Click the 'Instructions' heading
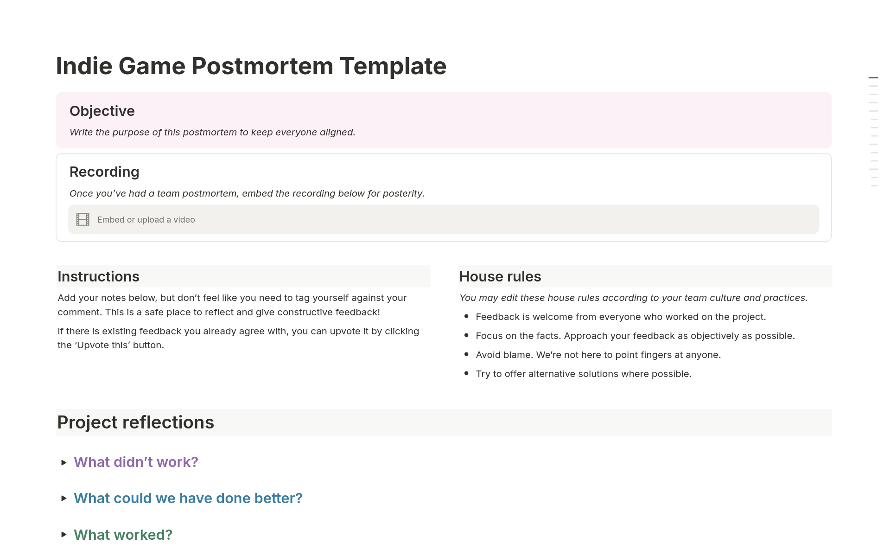 click(x=98, y=276)
